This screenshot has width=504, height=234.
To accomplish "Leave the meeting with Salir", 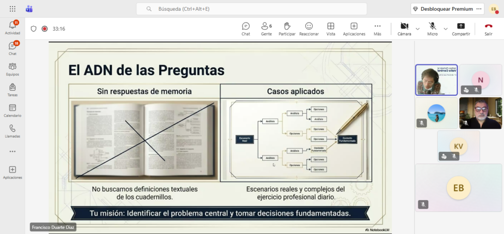I will (488, 29).
